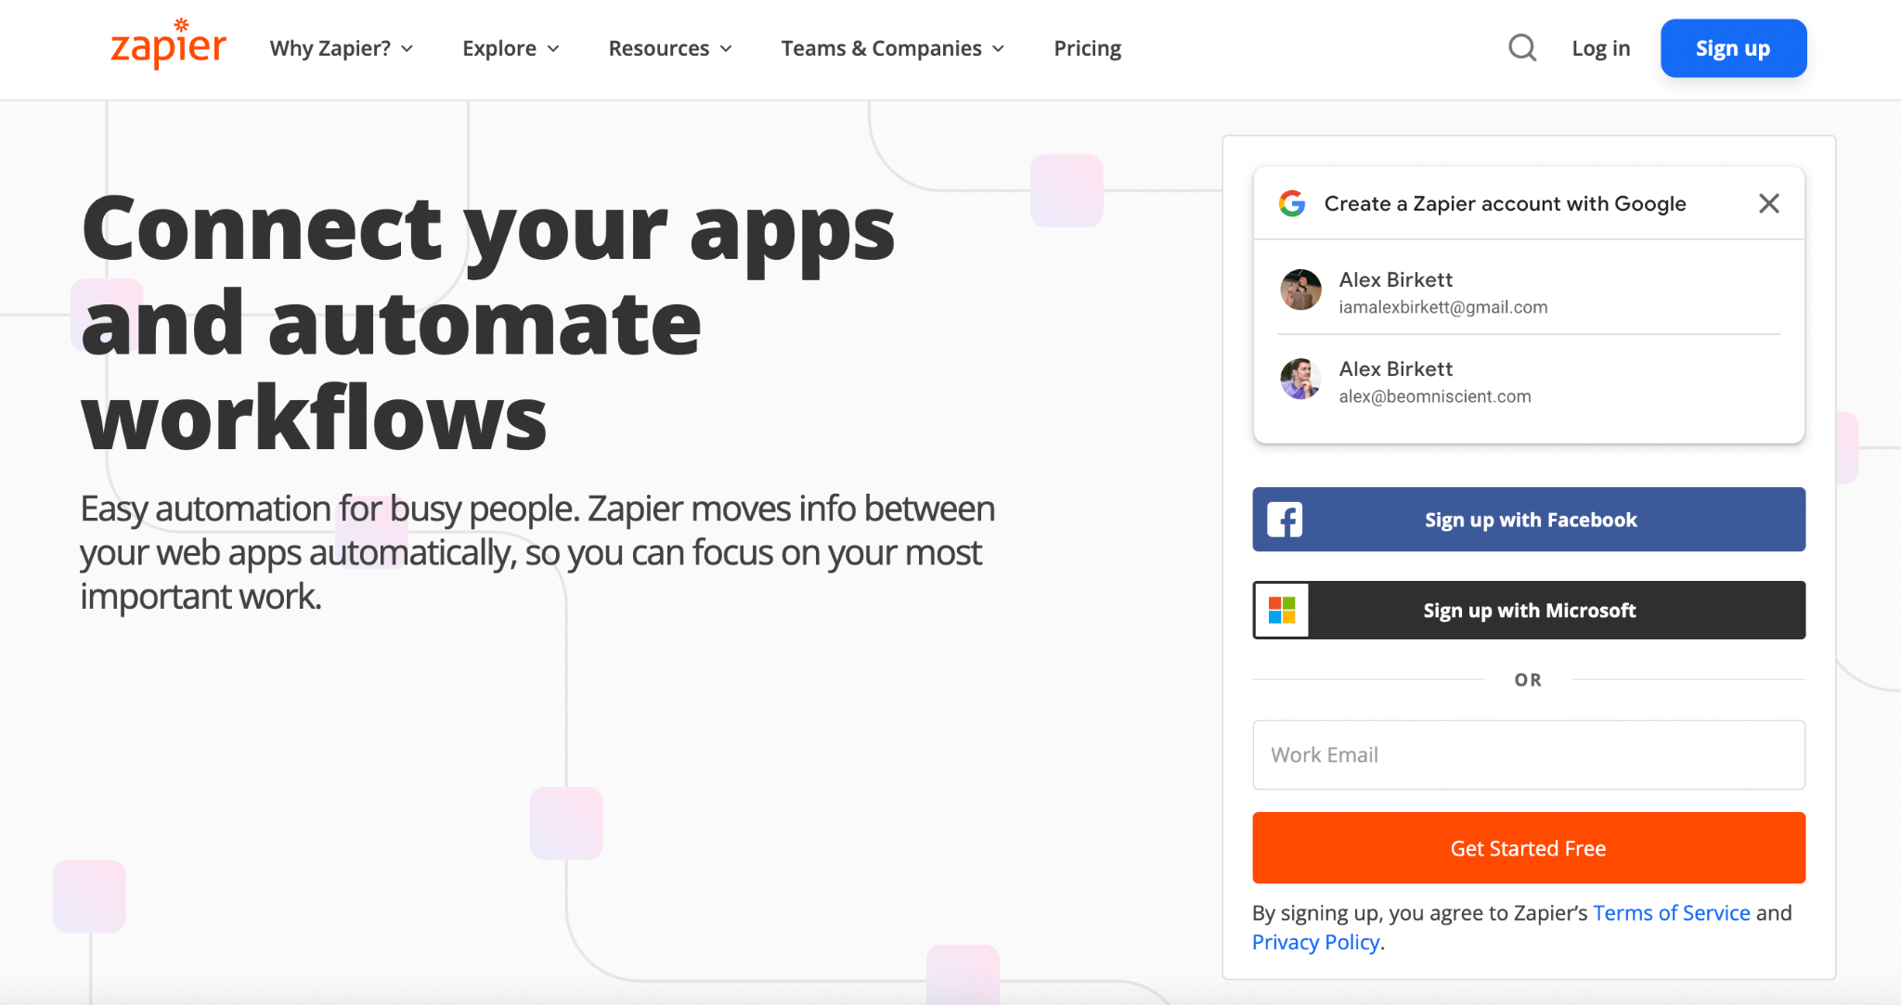Open the Resources dropdown
Viewport: 1901px width, 1005px height.
(669, 48)
